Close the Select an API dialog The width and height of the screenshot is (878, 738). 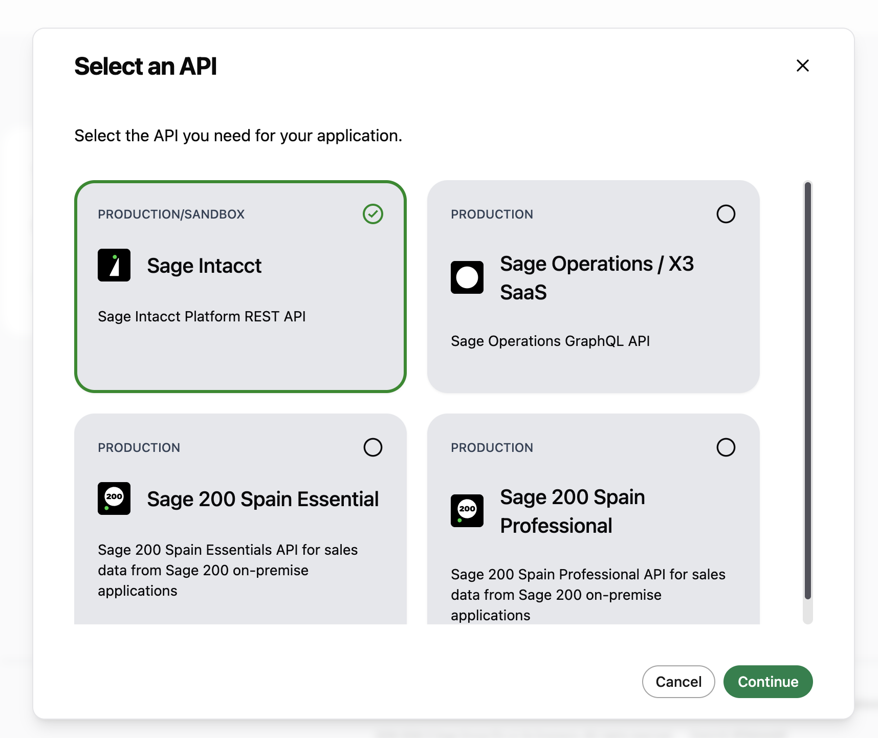click(803, 66)
